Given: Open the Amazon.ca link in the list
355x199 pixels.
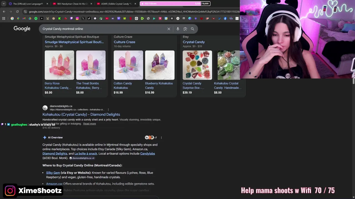Looking at the screenshot, I should (x=54, y=184).
